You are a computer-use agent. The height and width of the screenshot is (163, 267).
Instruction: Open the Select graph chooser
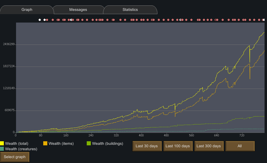click(15, 157)
